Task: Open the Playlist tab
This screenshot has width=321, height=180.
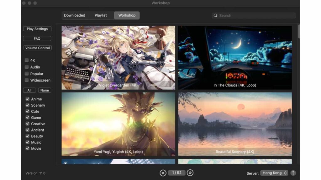Action: click(x=101, y=15)
